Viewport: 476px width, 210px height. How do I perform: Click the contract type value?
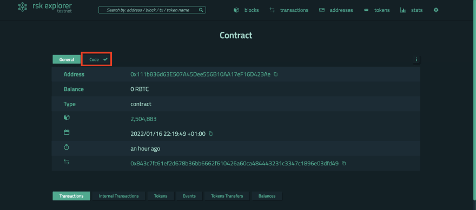[x=141, y=104]
